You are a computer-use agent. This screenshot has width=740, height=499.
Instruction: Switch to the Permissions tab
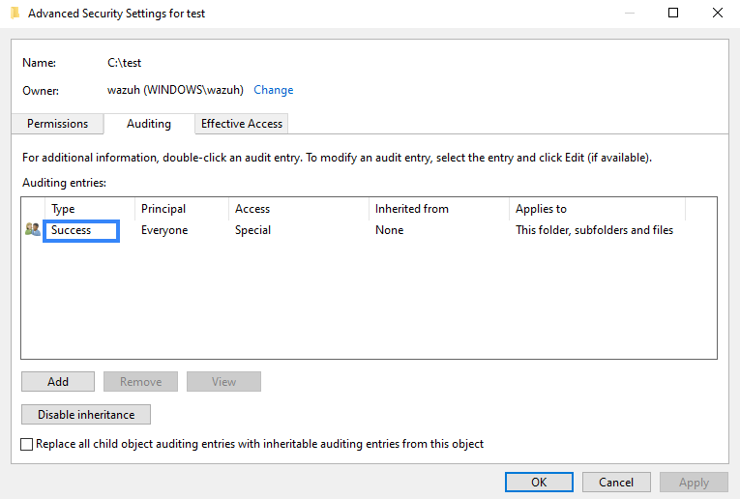point(57,124)
